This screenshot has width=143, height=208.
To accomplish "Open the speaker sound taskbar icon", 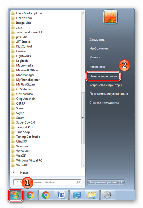I will [107, 195].
